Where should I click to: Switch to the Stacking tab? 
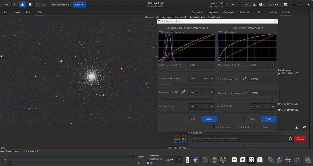click(x=272, y=12)
